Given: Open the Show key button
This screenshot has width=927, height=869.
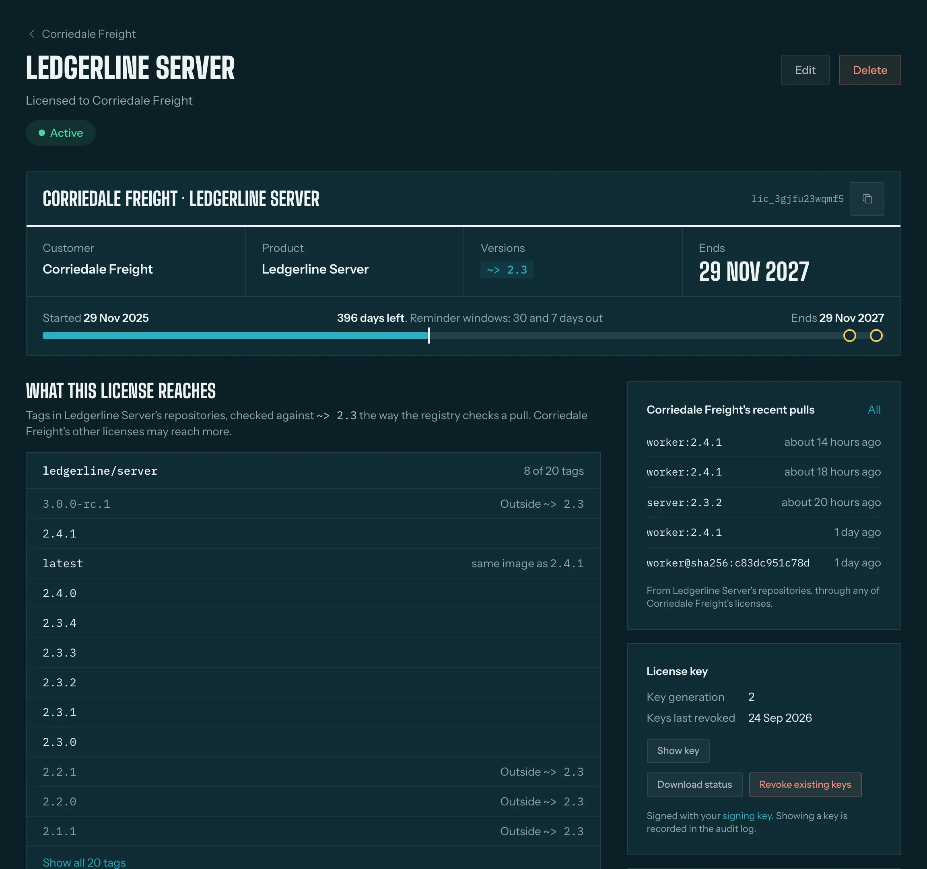Looking at the screenshot, I should pyautogui.click(x=678, y=751).
